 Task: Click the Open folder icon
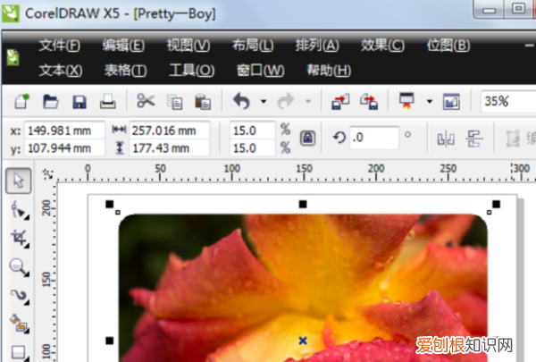[51, 102]
